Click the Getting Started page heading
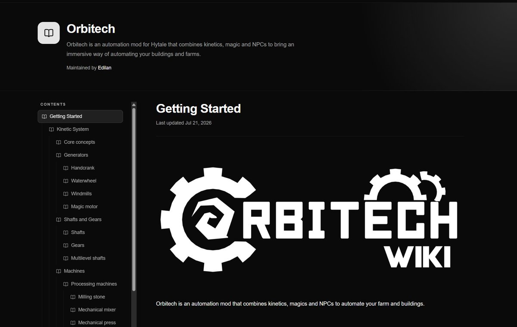 click(198, 108)
